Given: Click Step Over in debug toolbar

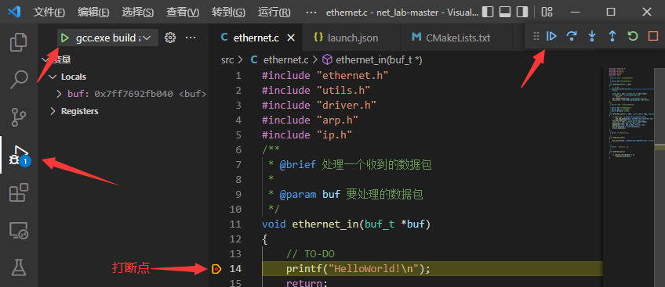Looking at the screenshot, I should (x=572, y=36).
